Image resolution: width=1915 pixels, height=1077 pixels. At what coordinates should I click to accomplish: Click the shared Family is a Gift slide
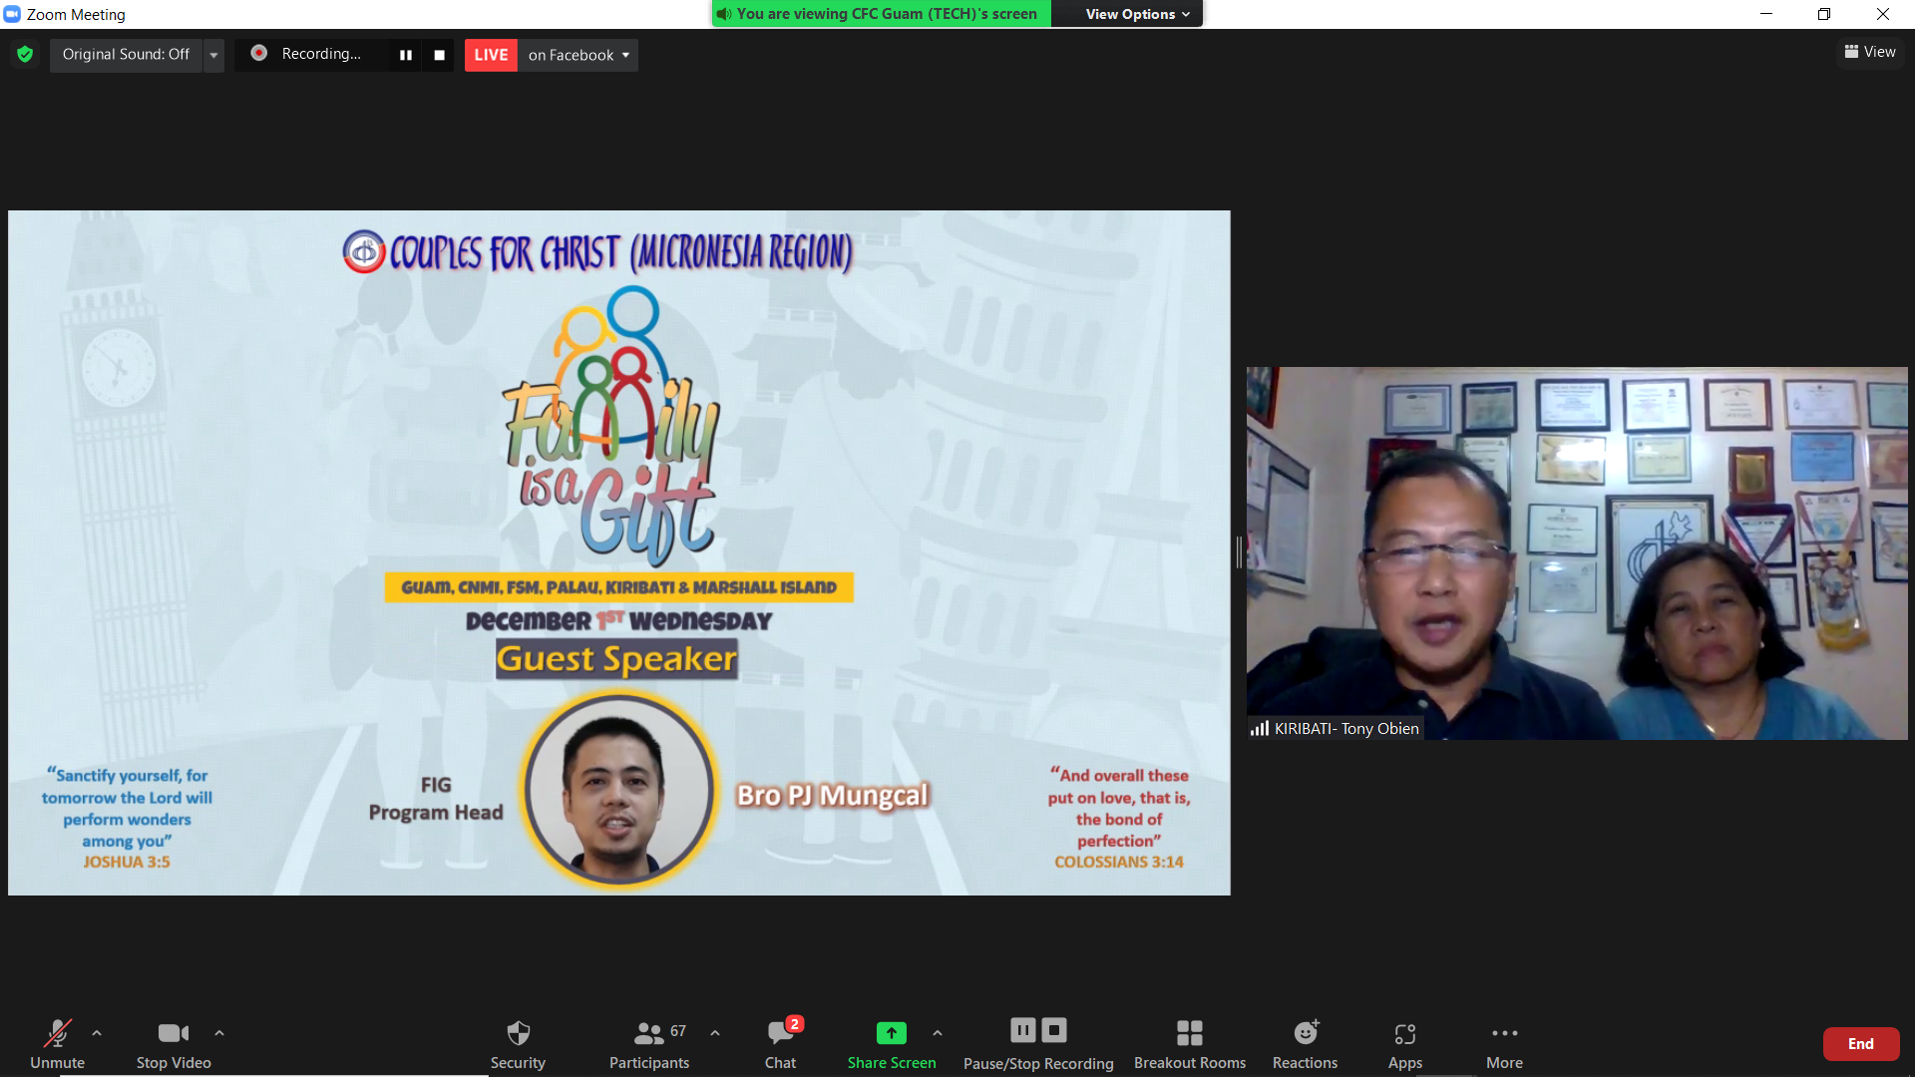click(x=619, y=552)
